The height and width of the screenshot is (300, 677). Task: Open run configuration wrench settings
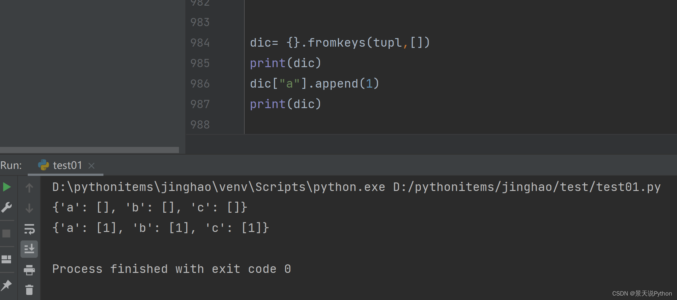tap(7, 208)
